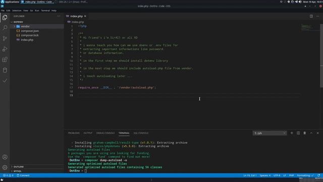Open editor more actions ellipsis
323x182 pixels.
point(317,16)
